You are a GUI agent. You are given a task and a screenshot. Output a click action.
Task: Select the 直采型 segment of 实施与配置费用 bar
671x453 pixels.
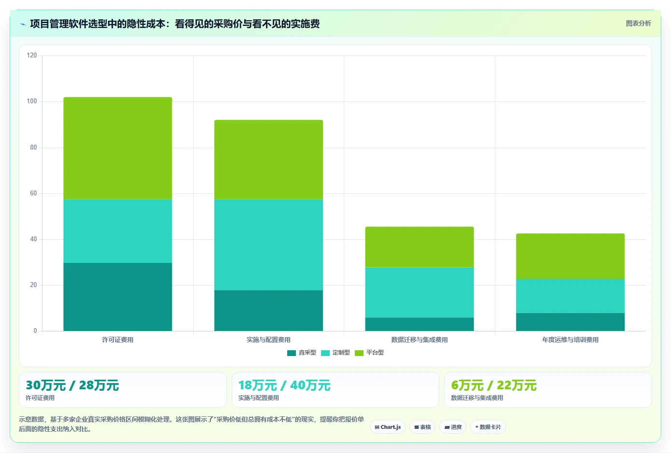tap(268, 311)
